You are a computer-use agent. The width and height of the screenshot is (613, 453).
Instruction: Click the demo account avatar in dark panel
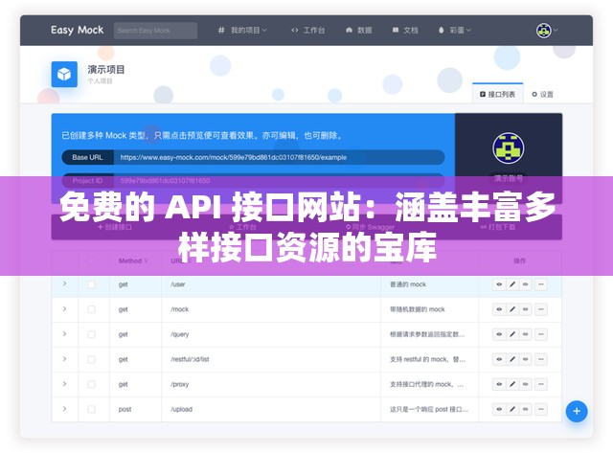(x=509, y=148)
